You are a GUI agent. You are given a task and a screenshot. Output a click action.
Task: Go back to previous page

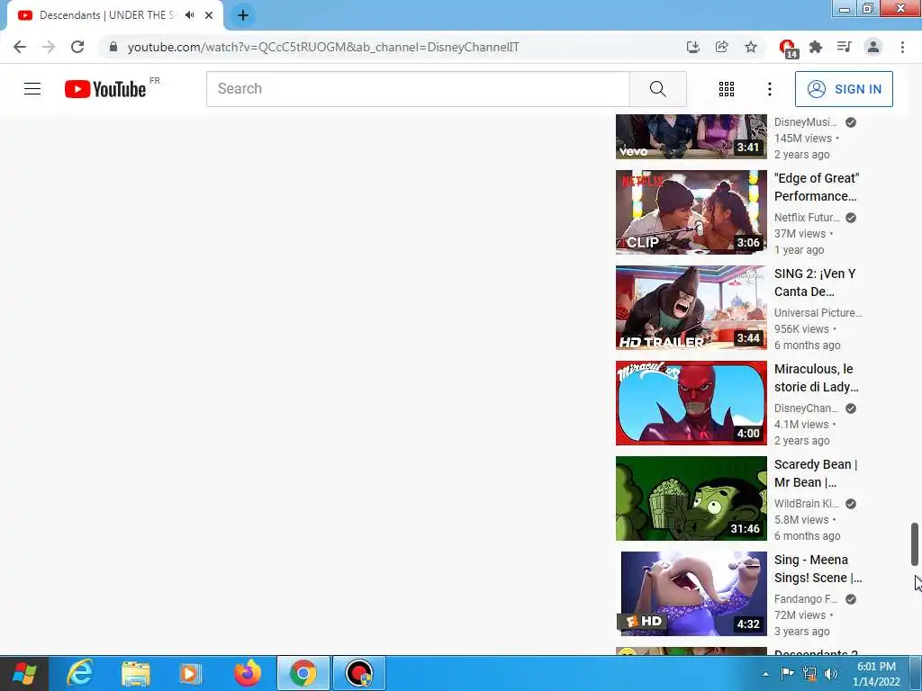[x=20, y=47]
